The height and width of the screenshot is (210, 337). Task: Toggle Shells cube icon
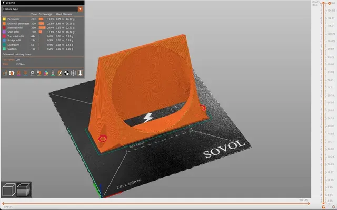(x=73, y=73)
